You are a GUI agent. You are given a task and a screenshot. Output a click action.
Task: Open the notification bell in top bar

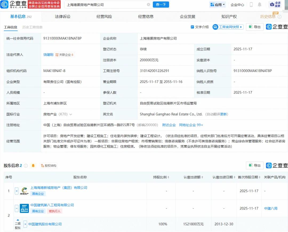(259, 5)
